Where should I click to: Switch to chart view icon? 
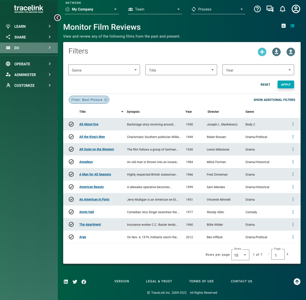coord(283,26)
